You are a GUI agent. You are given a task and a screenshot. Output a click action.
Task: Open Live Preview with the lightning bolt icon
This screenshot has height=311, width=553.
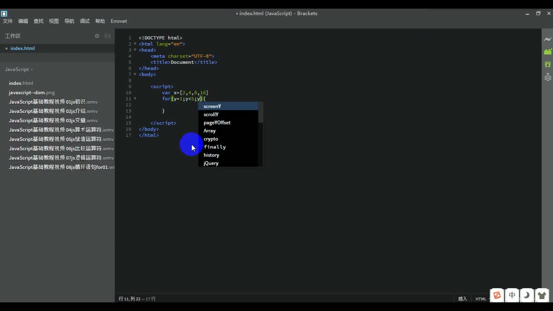[548, 39]
